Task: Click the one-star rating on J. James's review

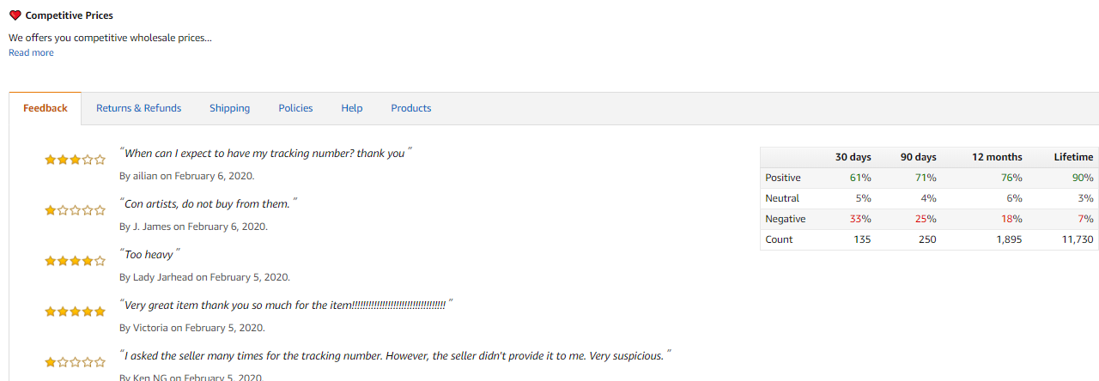Action: pyautogui.click(x=75, y=210)
